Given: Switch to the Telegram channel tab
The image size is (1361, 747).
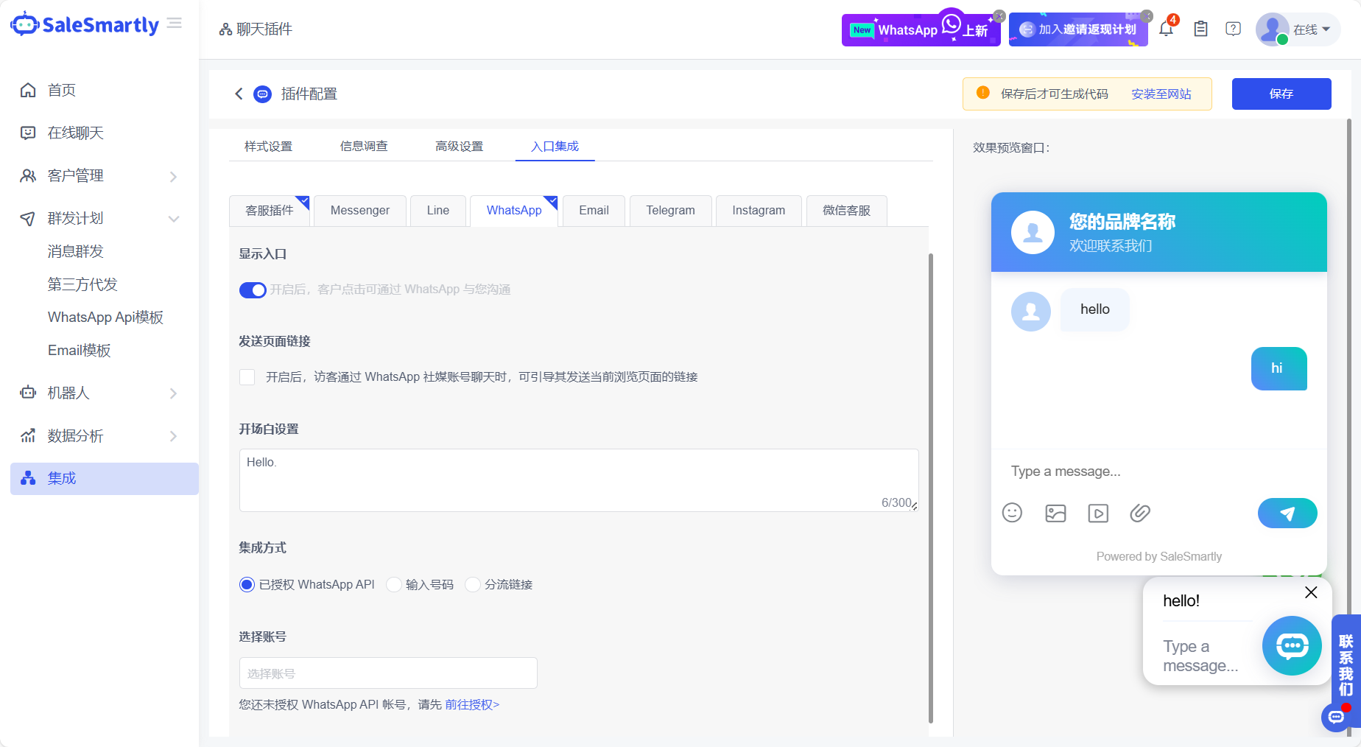Looking at the screenshot, I should [x=670, y=211].
